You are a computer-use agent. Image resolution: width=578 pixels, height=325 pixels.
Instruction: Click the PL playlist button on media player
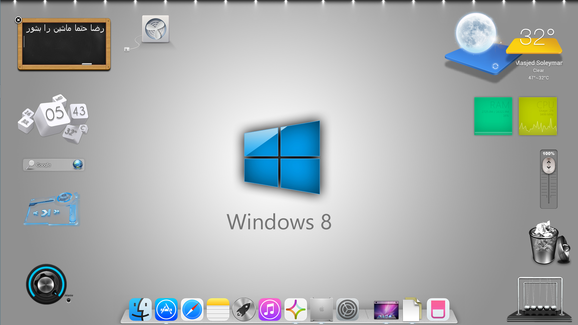51,199
